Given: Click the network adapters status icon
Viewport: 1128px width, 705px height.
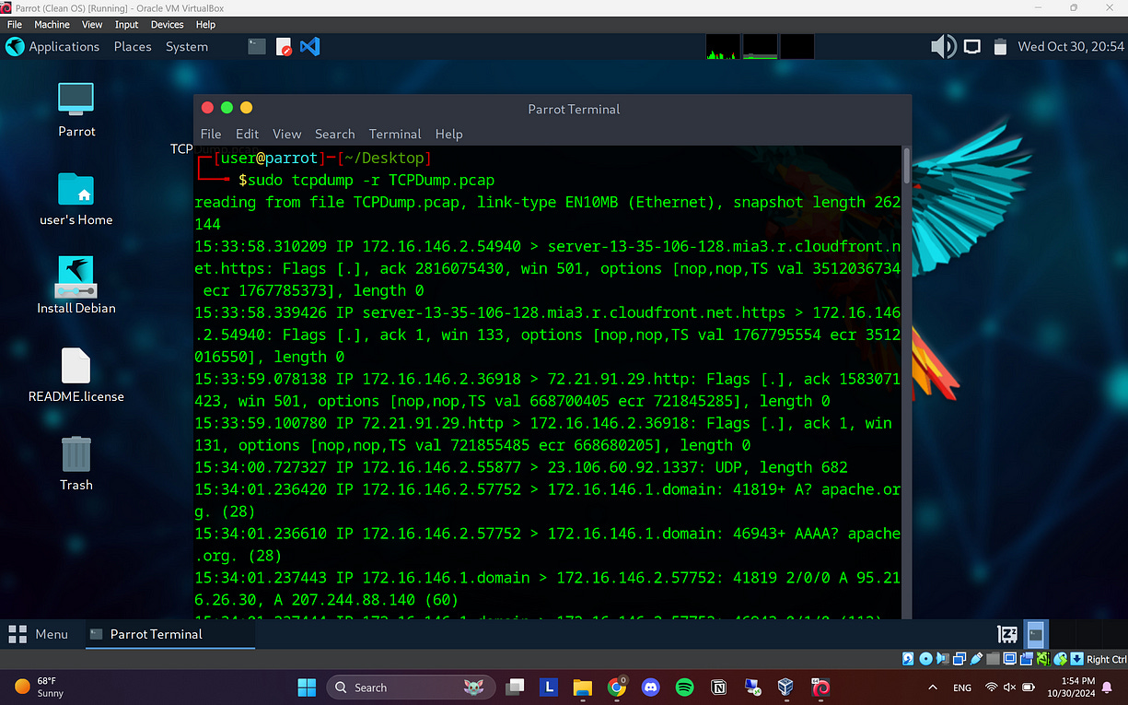Looking at the screenshot, I should [959, 659].
